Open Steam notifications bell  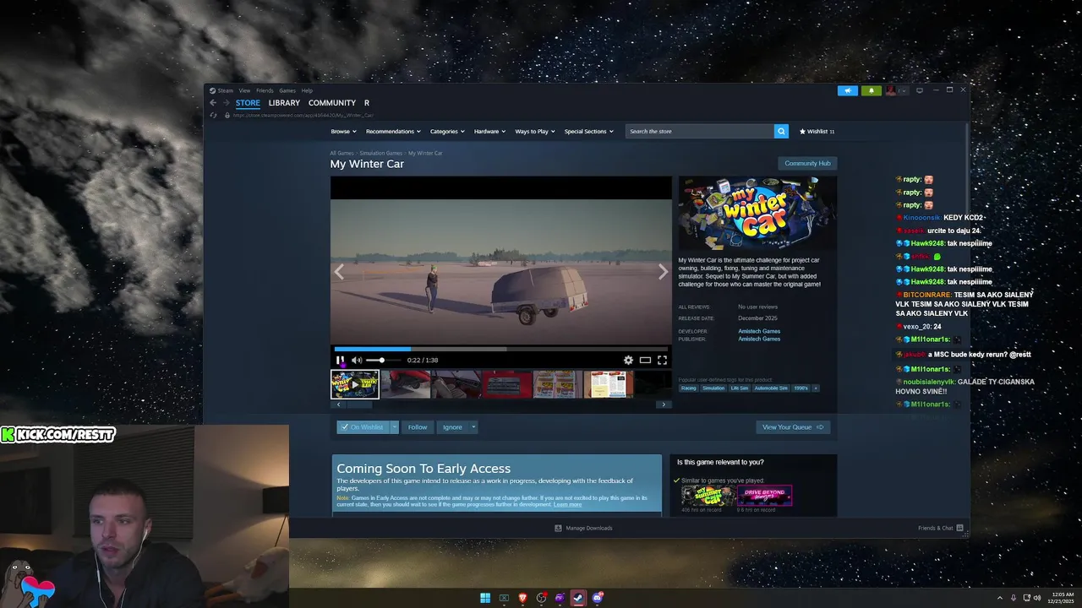(871, 90)
